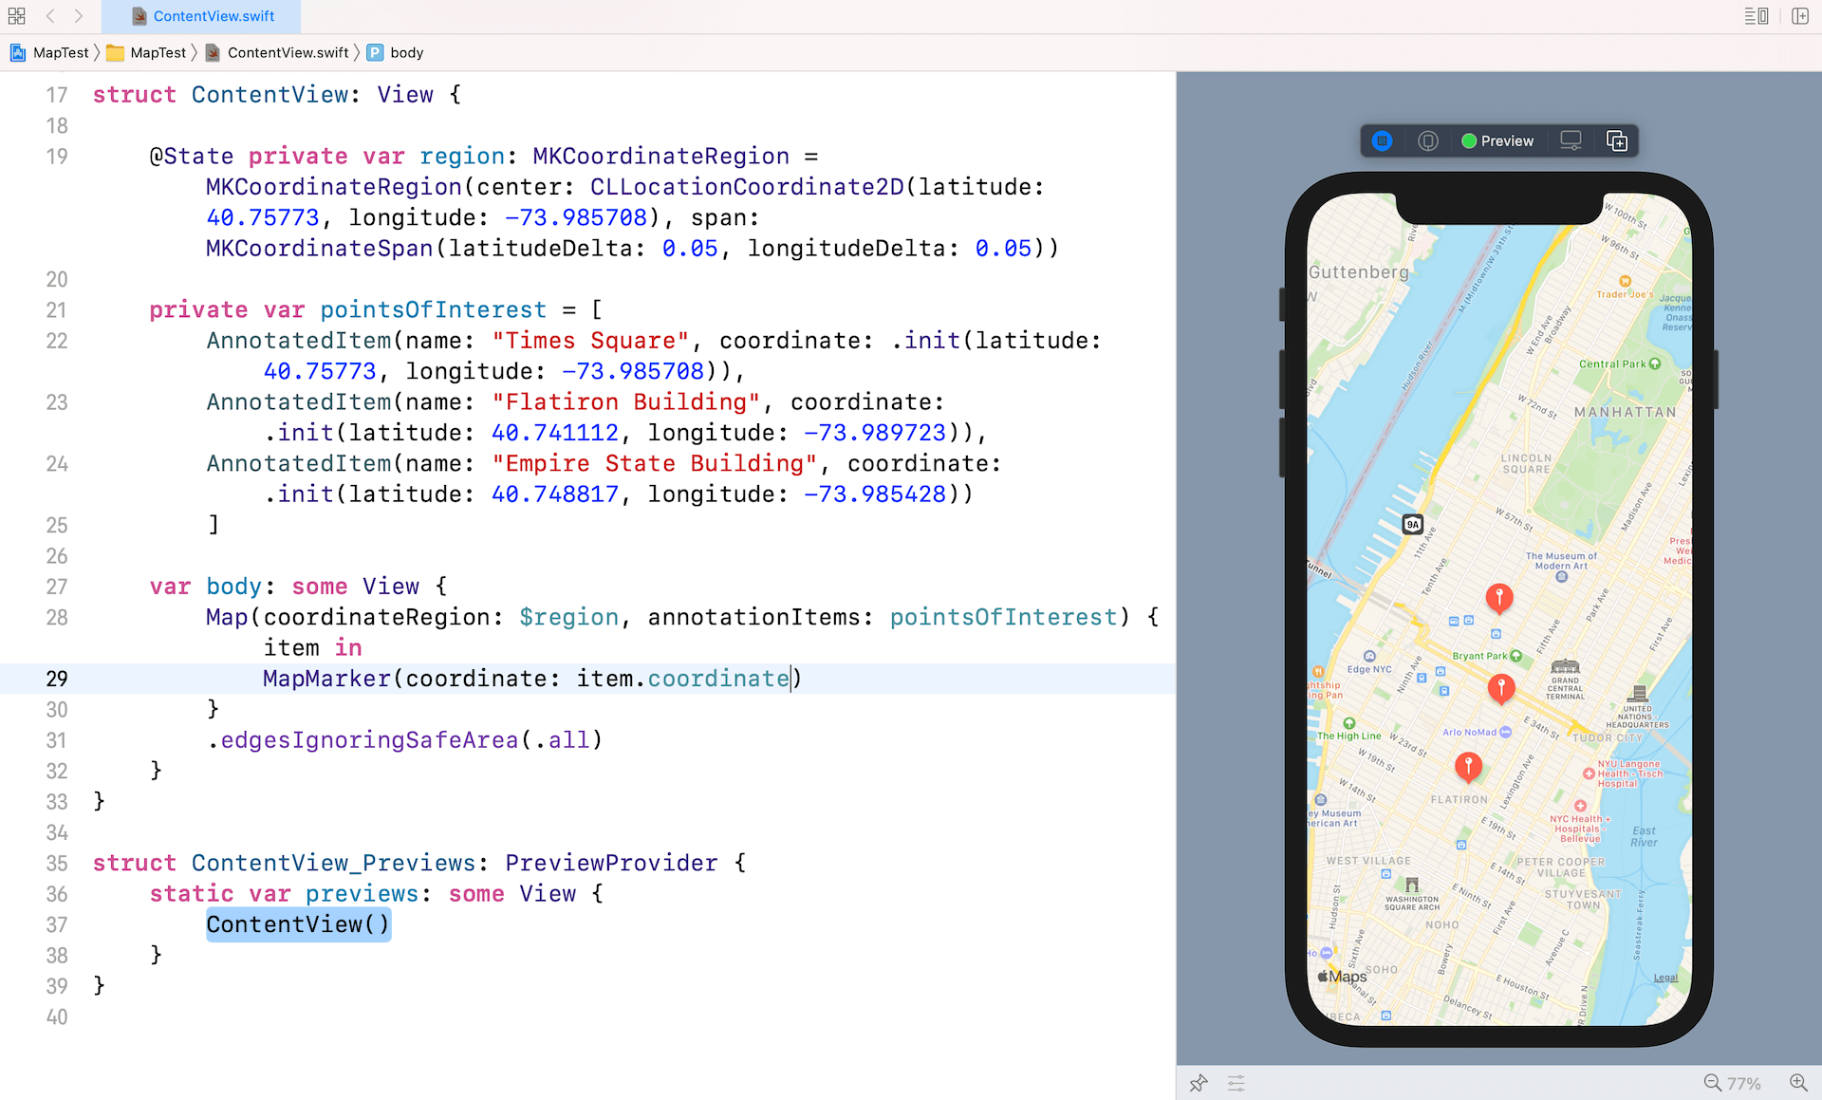1822x1100 pixels.
Task: Zoom in the canvas preview
Action: 1798,1083
